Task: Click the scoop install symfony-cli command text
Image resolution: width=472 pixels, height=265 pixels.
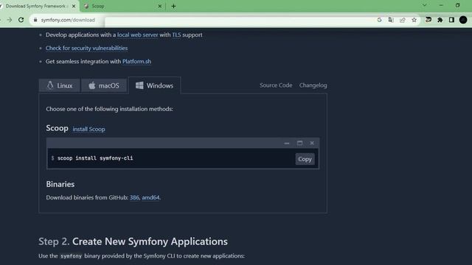Action: 95,158
